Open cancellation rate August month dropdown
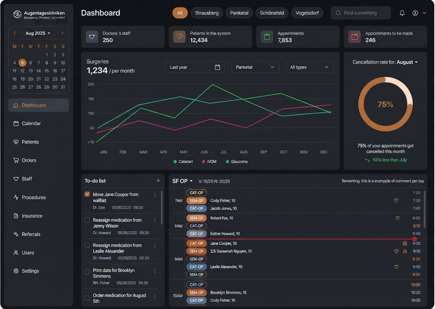The image size is (435, 309). pyautogui.click(x=407, y=62)
